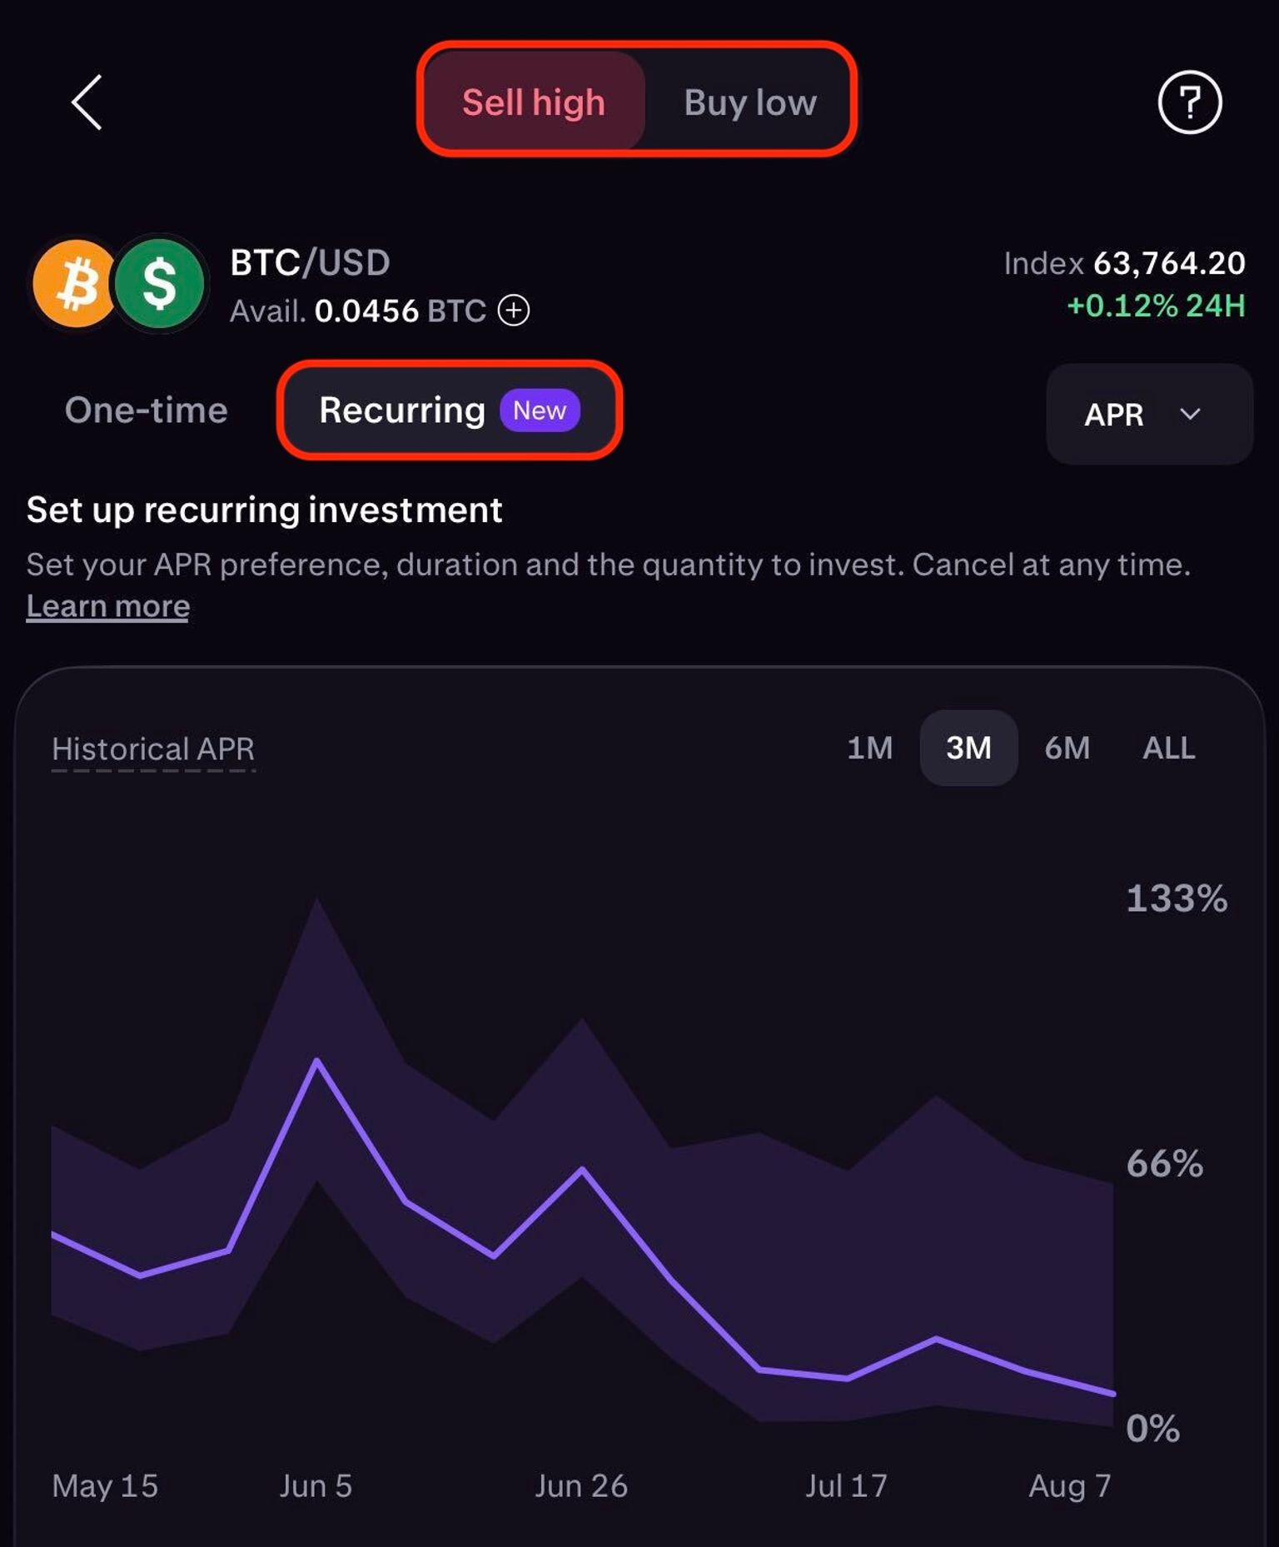This screenshot has width=1279, height=1547.
Task: Tap the green dollar coin icon
Action: tap(160, 283)
